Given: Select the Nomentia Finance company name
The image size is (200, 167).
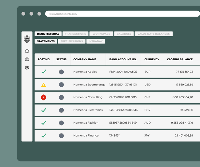Looking at the screenshot, I should pyautogui.click(x=86, y=135).
